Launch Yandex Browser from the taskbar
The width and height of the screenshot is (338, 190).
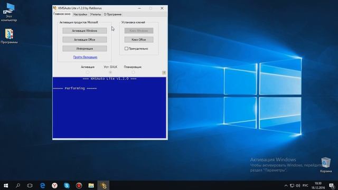pyautogui.click(x=54, y=185)
